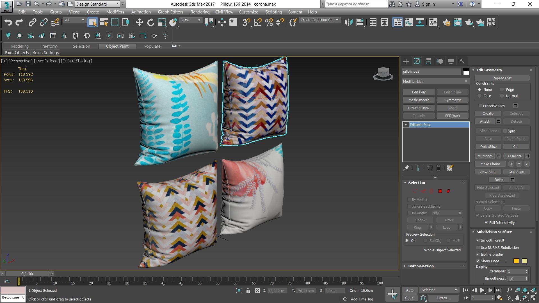The height and width of the screenshot is (303, 539).
Task: Uncheck Full Interactivity
Action: pyautogui.click(x=487, y=222)
